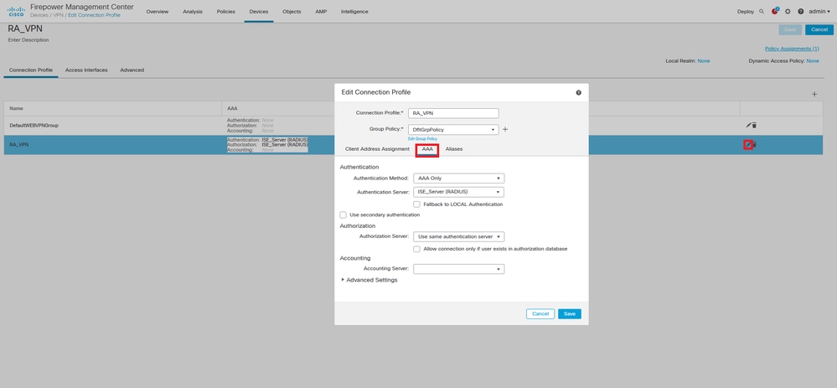
Task: Click the Deploy button
Action: 745,11
